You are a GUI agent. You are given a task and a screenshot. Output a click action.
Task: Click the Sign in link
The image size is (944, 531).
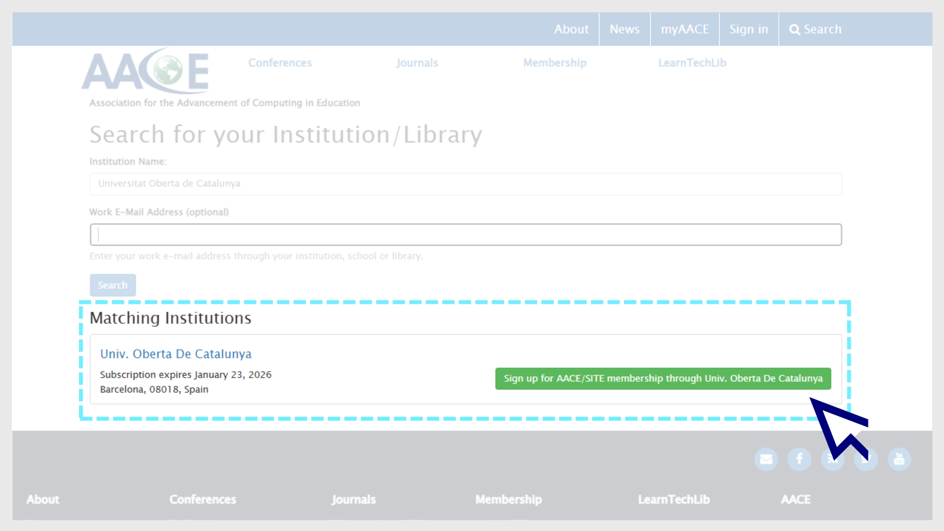[x=749, y=29]
